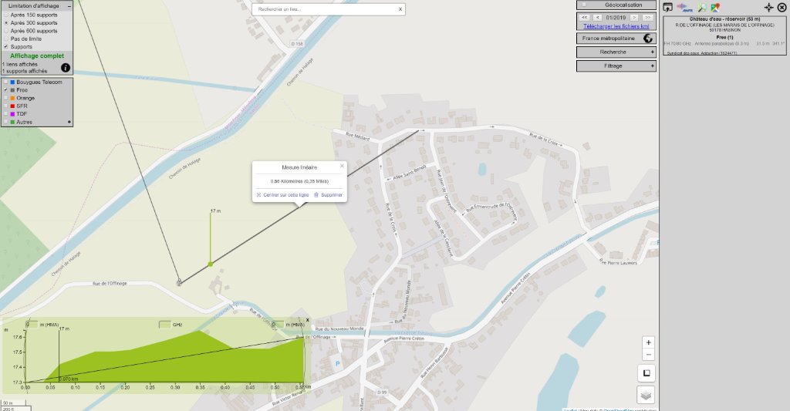Click the FH 70/80 GHz antenna row
Viewport: 790px width, 411px height.
(724, 44)
